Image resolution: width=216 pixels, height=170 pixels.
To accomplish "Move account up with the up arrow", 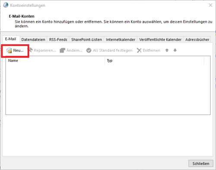I will tap(167, 50).
